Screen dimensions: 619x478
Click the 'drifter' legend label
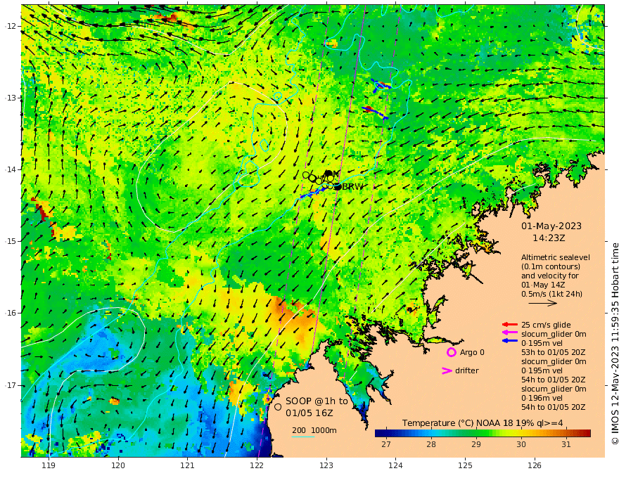[x=466, y=370]
